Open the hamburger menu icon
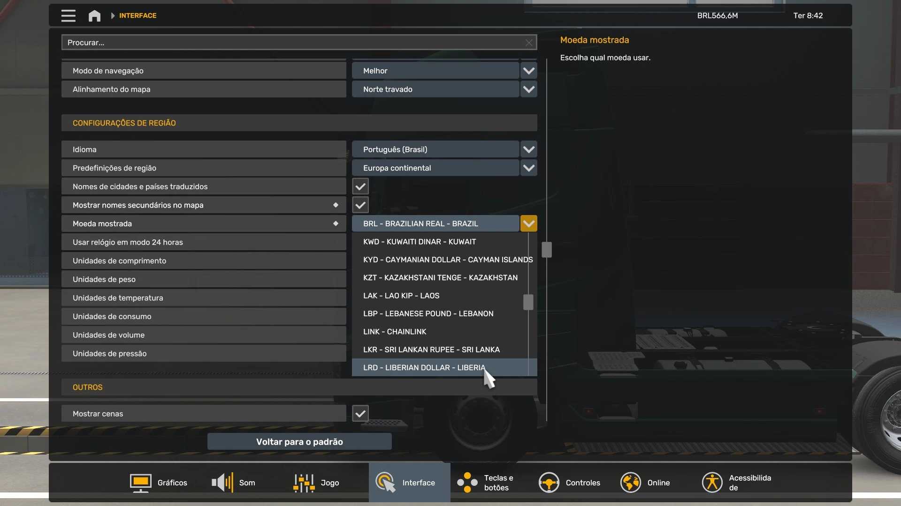Image resolution: width=901 pixels, height=506 pixels. pos(68,15)
